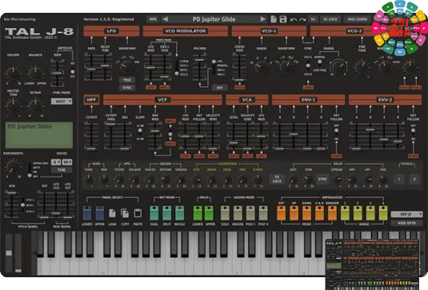Go to next preset with right arrow

click(x=262, y=19)
